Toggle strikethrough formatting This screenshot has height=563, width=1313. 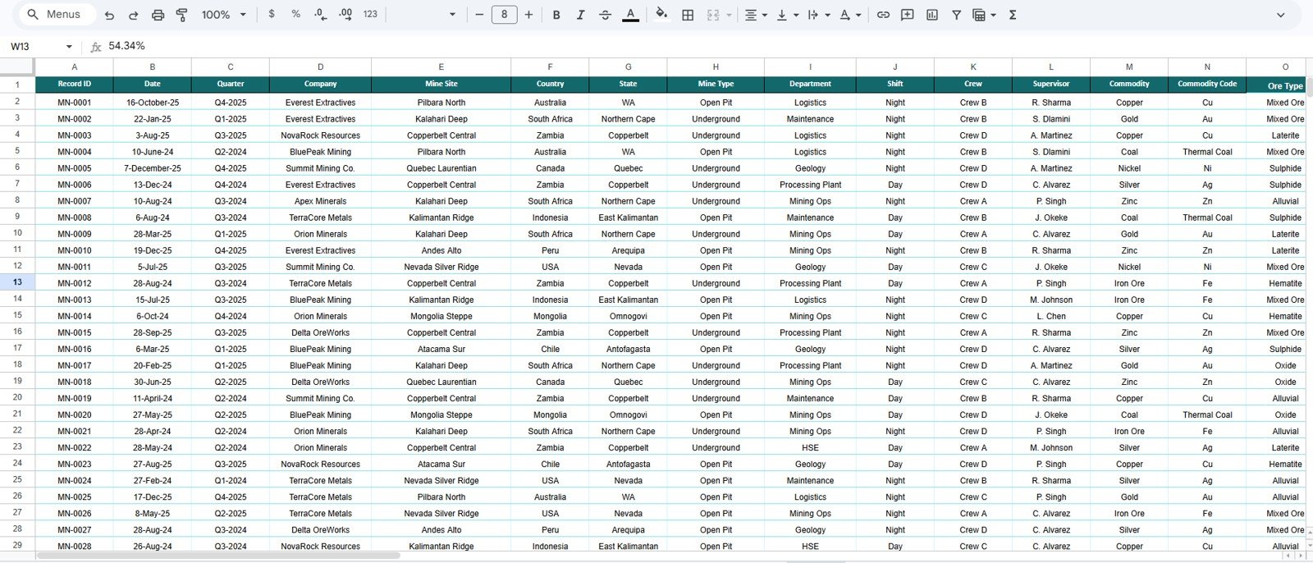point(606,15)
